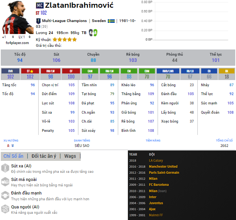Image resolution: width=236 pixels, height=220 pixels.
Task: Click the Multi-League Champions shield icon
Action: [x=38, y=21]
